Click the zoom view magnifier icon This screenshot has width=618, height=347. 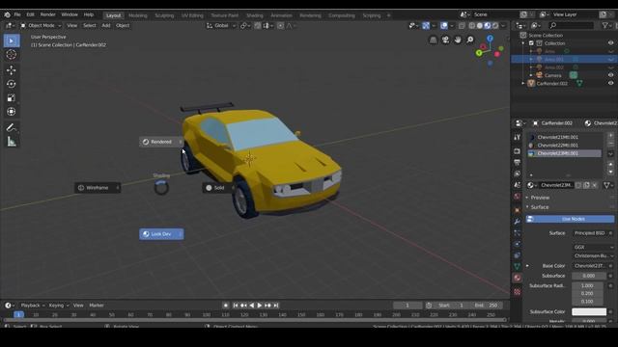[x=470, y=40]
